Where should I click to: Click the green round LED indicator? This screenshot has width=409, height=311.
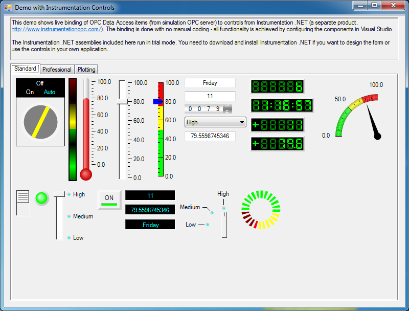[41, 198]
